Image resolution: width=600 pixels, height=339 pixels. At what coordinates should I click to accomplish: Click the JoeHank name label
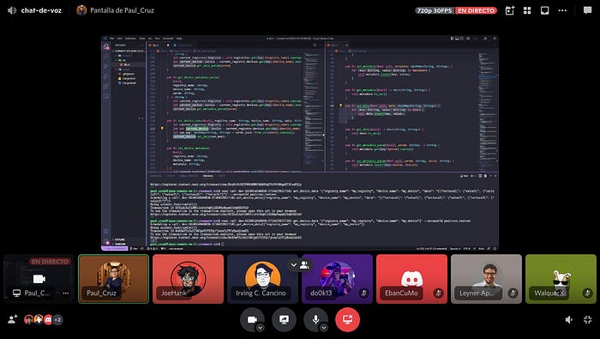174,293
